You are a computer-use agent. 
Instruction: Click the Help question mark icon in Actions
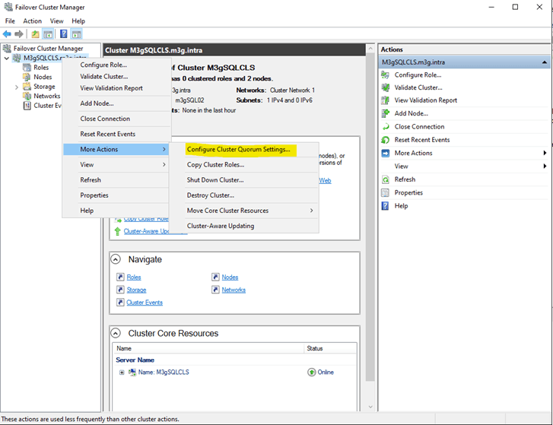(385, 206)
